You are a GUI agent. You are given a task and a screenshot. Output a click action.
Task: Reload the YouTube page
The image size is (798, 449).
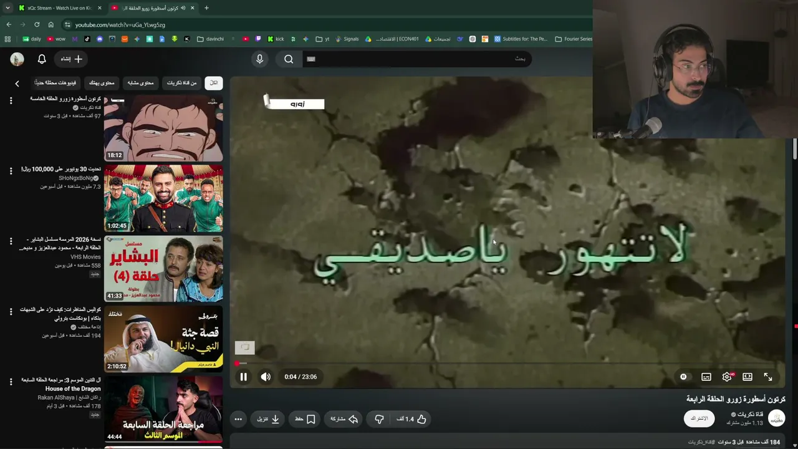click(x=37, y=25)
